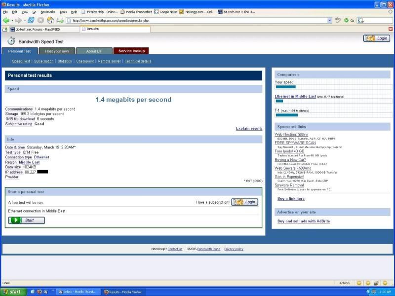
Task: Click the Explain results link
Action: coord(249,128)
